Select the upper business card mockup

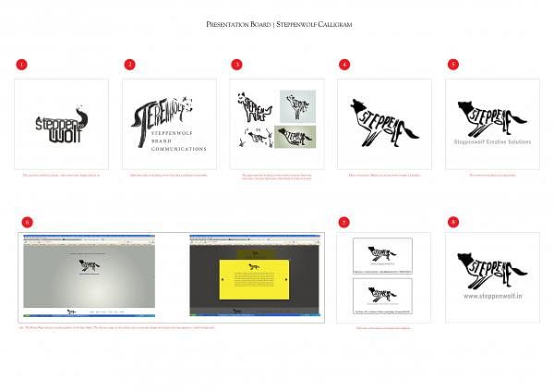click(x=382, y=256)
